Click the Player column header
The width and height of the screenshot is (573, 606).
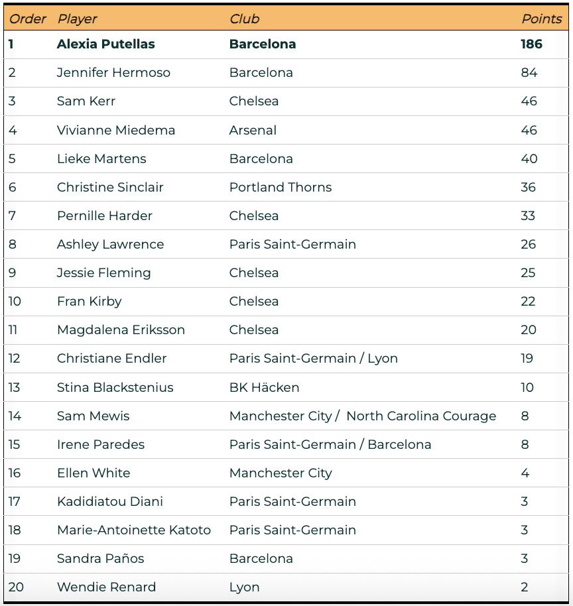(78, 19)
